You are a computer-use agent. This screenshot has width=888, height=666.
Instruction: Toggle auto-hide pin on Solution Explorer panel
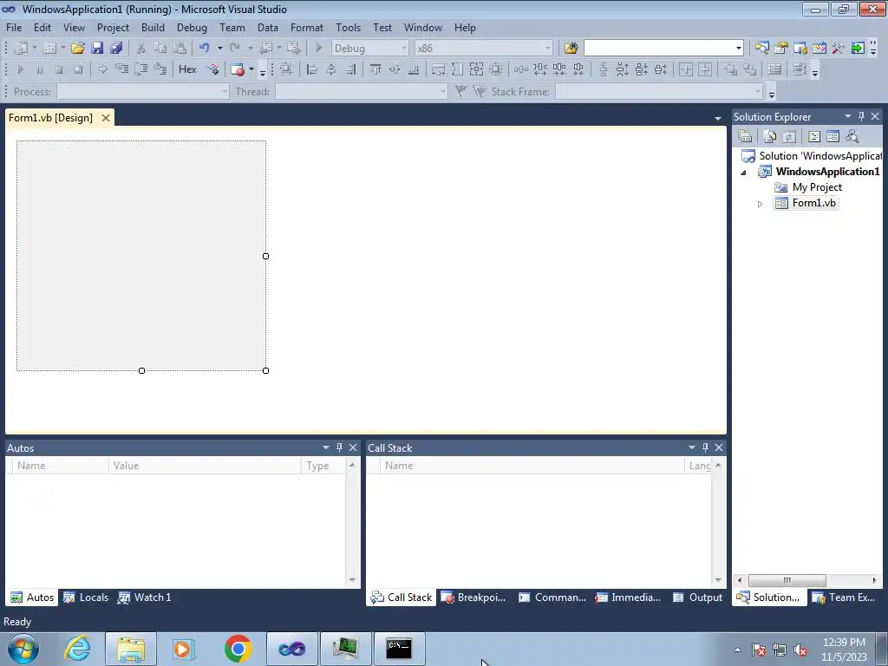point(861,116)
